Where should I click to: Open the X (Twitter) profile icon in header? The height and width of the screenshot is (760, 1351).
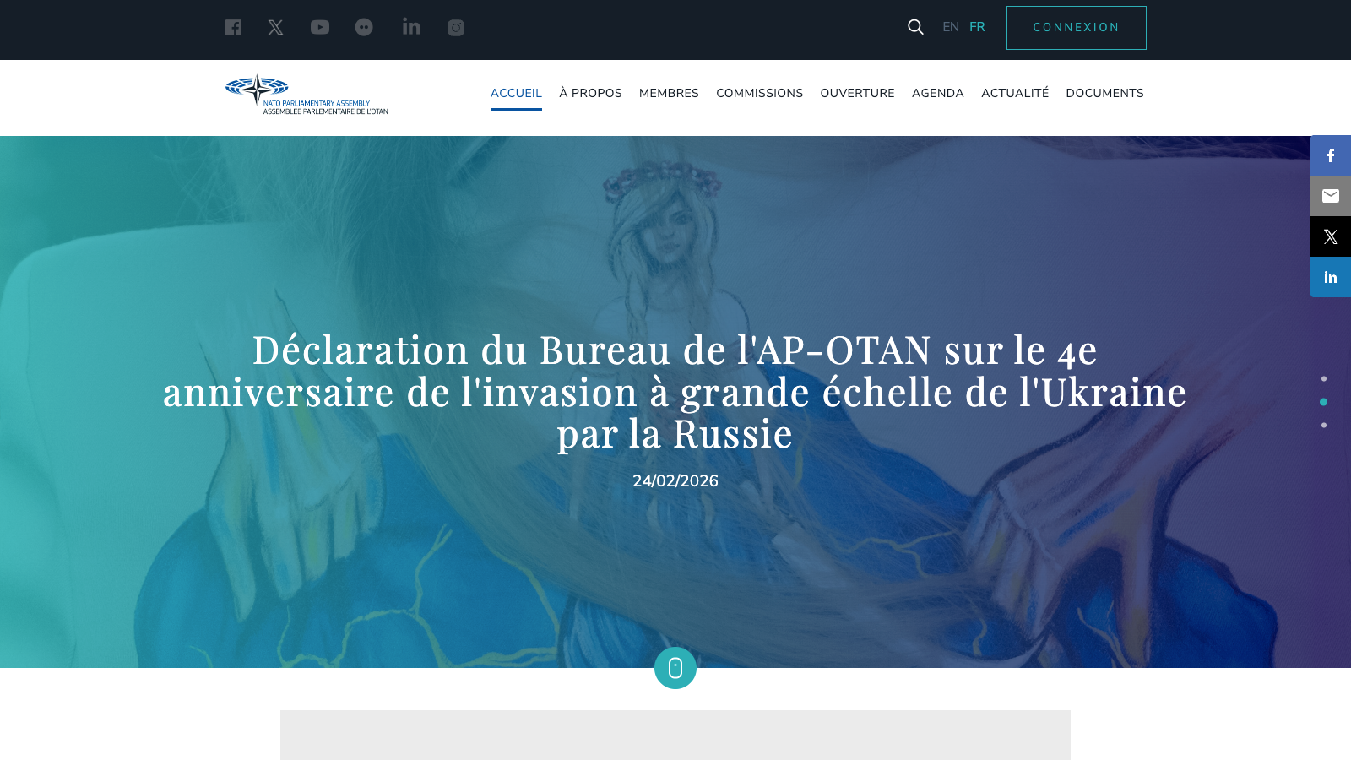[x=275, y=28]
